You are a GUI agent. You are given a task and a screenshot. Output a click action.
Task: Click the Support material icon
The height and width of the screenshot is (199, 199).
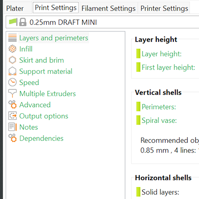[12, 71]
